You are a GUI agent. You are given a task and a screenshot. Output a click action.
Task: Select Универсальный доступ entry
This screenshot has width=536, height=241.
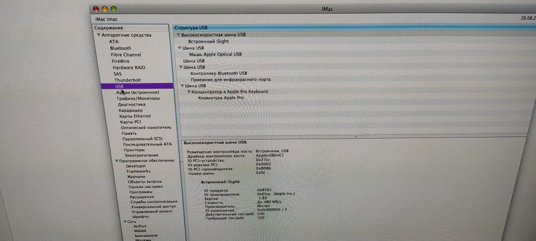pyautogui.click(x=153, y=207)
